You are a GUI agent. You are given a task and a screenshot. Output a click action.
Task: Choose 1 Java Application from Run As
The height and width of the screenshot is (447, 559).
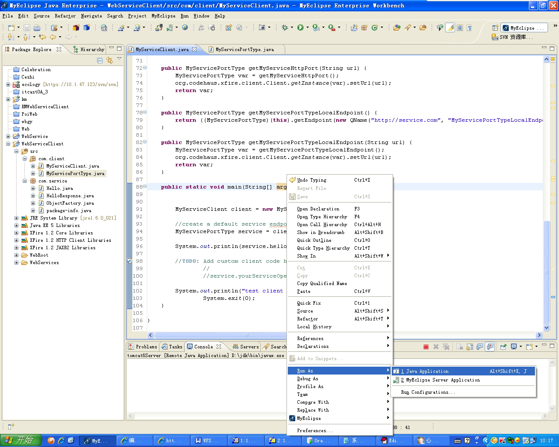coord(464,371)
